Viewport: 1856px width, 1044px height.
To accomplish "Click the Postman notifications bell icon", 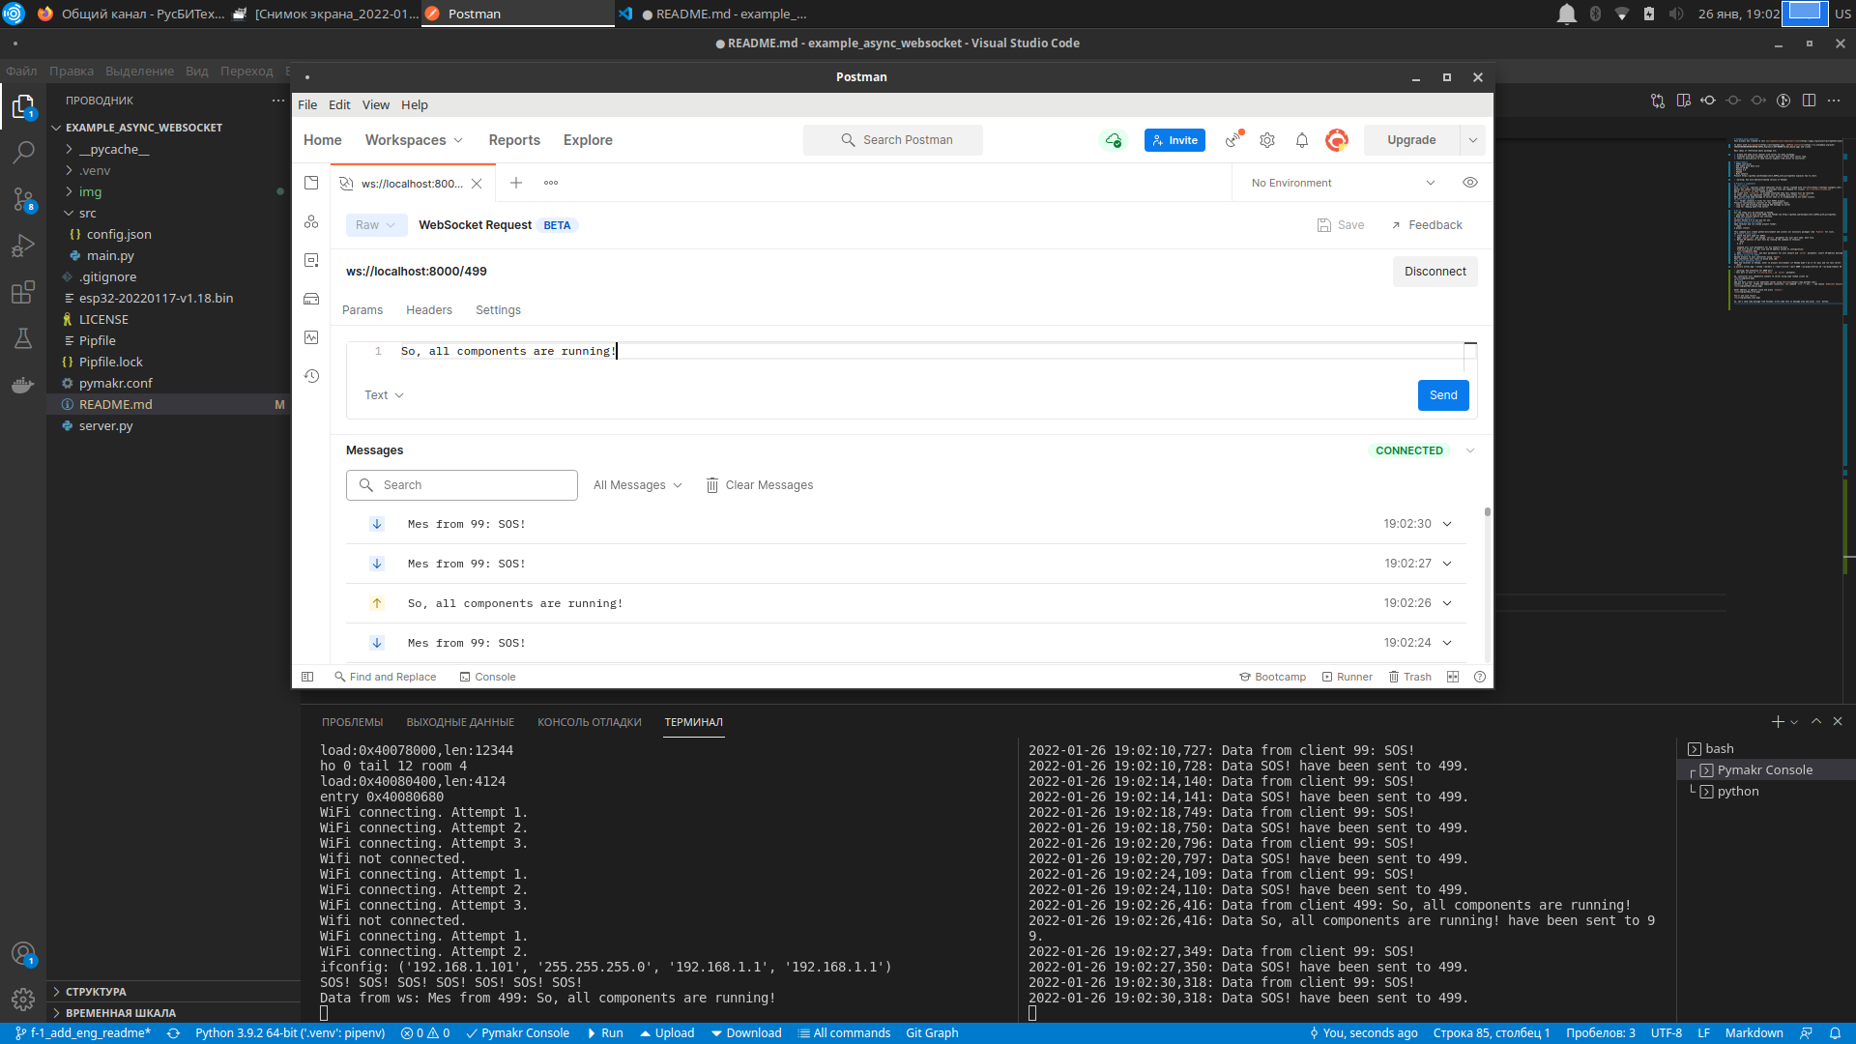I will (1302, 140).
